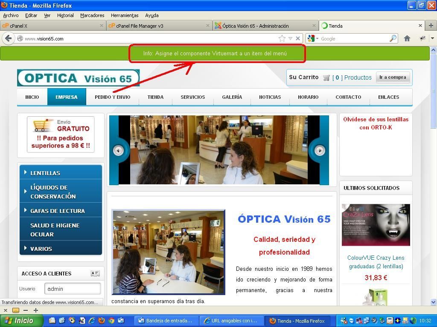Open the [ 0 ] Productos cart link

pos(352,77)
